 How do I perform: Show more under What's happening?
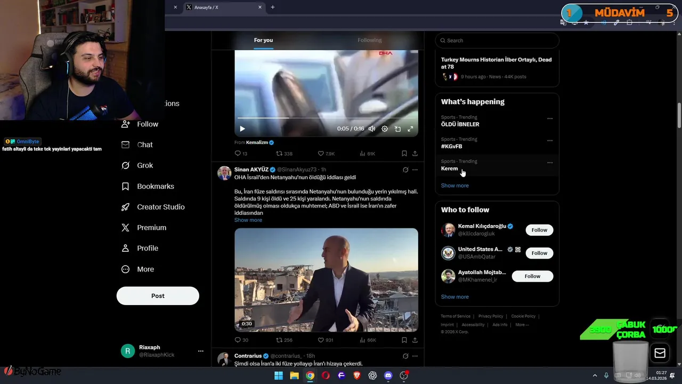pyautogui.click(x=454, y=186)
